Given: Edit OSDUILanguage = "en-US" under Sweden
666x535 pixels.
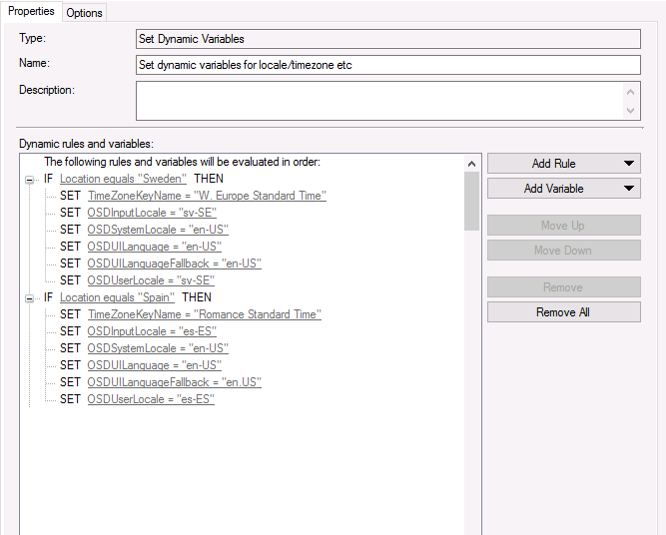Looking at the screenshot, I should pyautogui.click(x=154, y=247).
